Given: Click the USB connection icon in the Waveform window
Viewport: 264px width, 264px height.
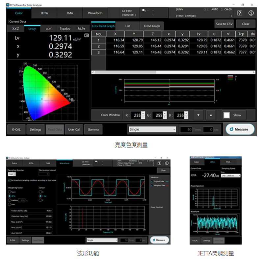Looking at the screenshot, I should coord(96,162).
